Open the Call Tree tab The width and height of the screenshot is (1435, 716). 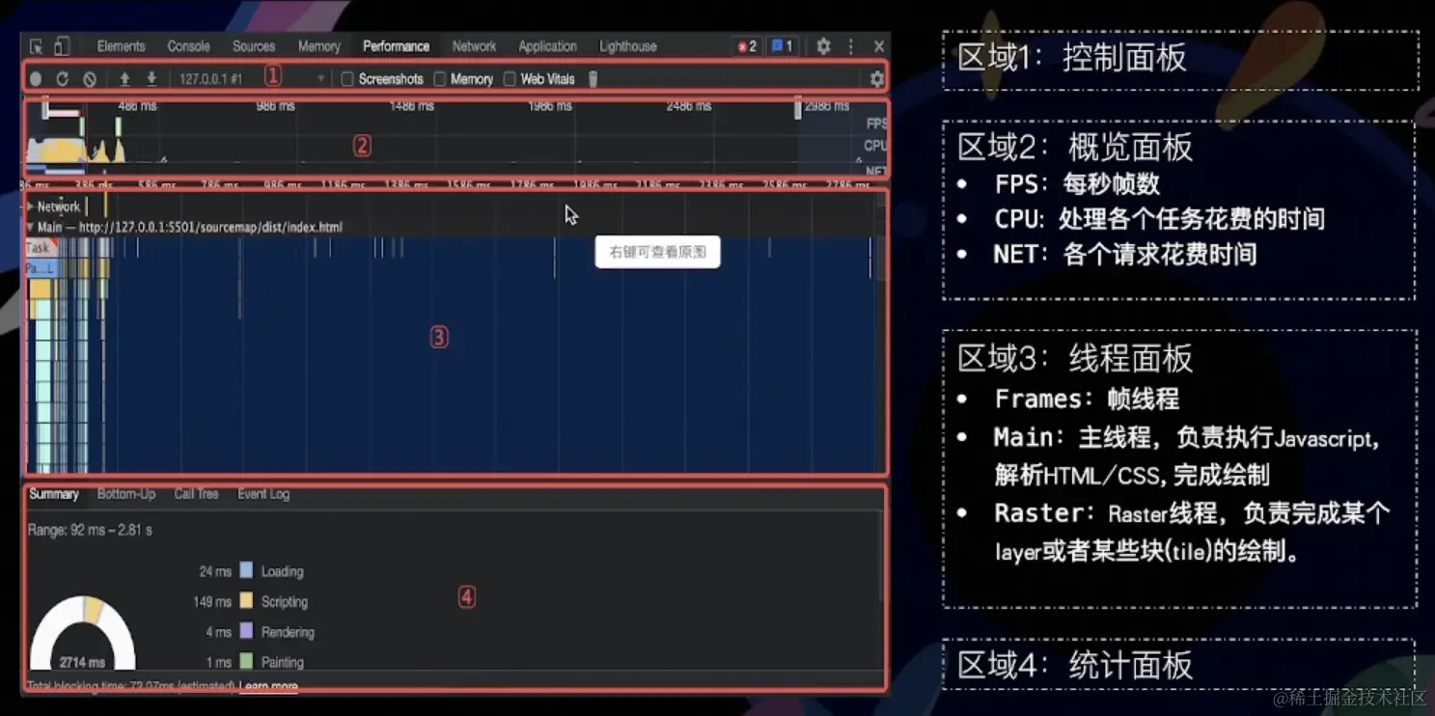(196, 494)
